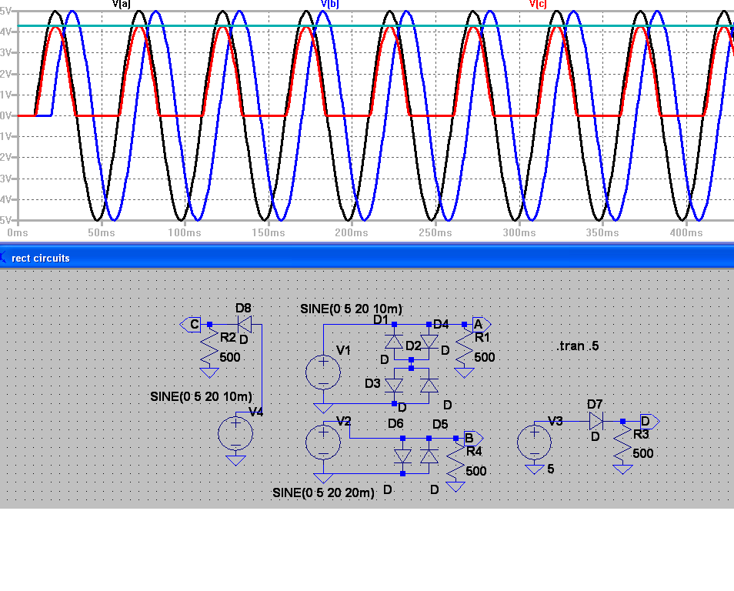Click the B output net label
This screenshot has width=734, height=591.
[473, 439]
